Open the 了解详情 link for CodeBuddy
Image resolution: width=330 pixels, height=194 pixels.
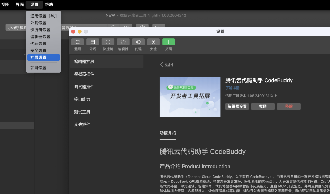click(x=233, y=88)
